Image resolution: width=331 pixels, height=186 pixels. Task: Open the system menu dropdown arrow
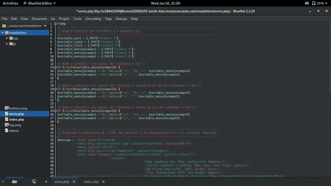click(x=326, y=3)
